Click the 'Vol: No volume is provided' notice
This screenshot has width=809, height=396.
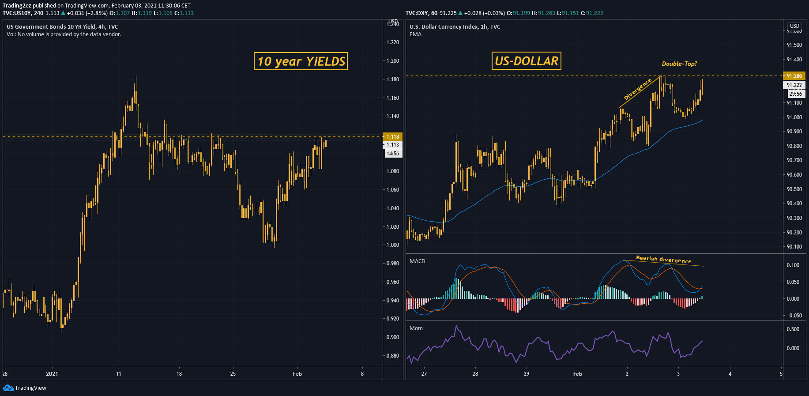(64, 34)
